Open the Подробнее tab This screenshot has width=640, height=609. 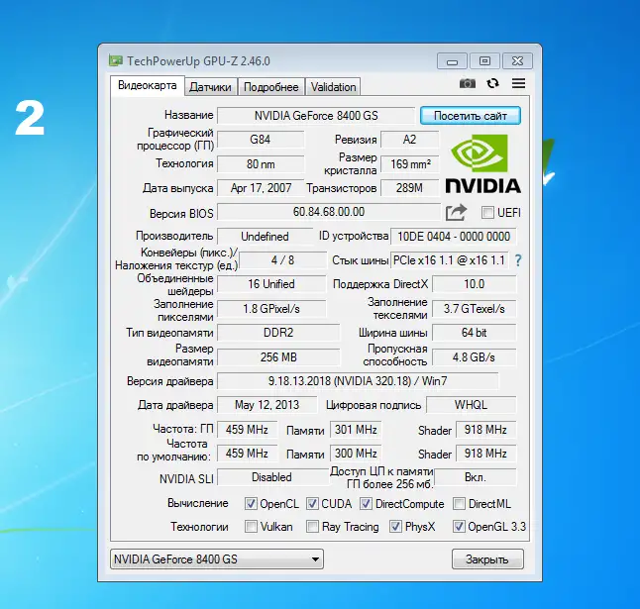(x=271, y=87)
